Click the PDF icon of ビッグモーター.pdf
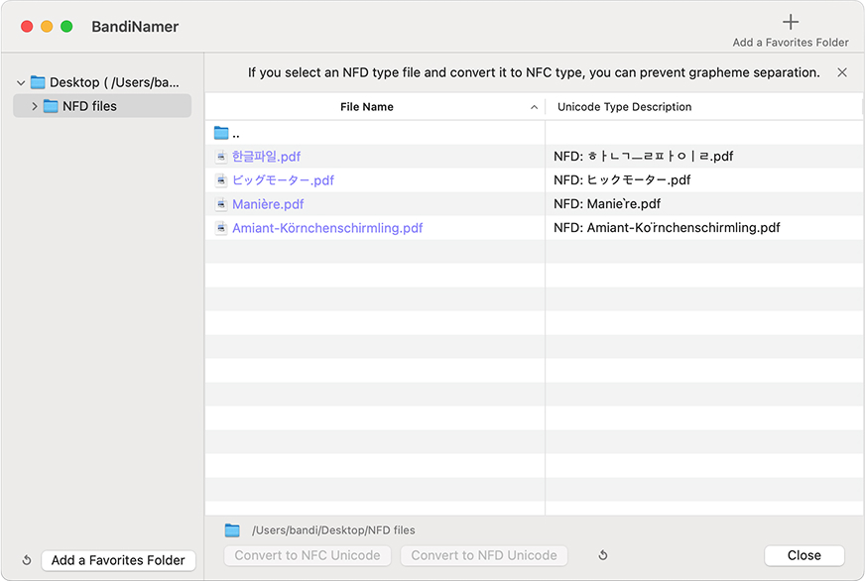 tap(221, 180)
